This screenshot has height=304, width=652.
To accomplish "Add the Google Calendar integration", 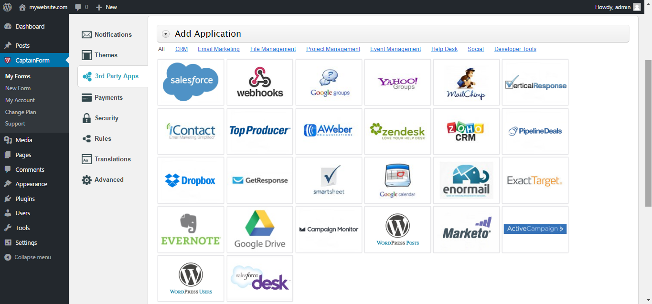I will (x=397, y=180).
